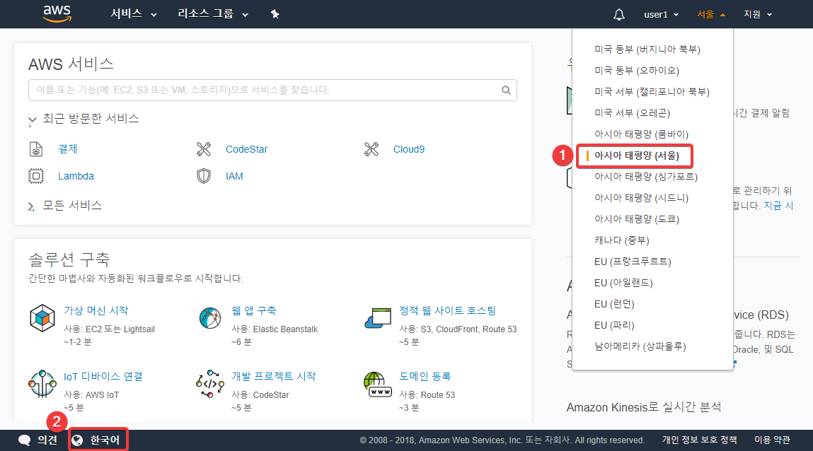Click the search magnifier icon

[506, 90]
